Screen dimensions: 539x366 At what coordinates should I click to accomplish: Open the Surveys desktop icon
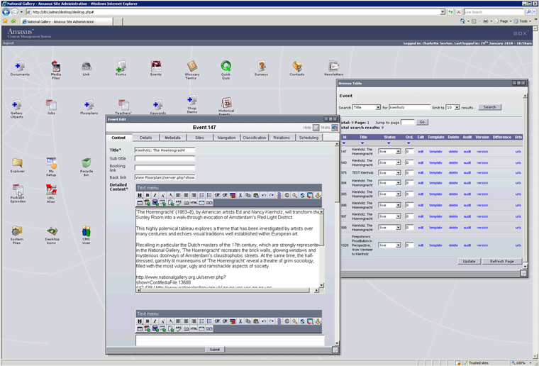[x=261, y=66]
